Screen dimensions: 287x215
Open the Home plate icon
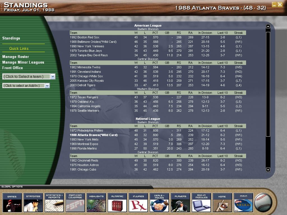pyautogui.click(x=222, y=202)
